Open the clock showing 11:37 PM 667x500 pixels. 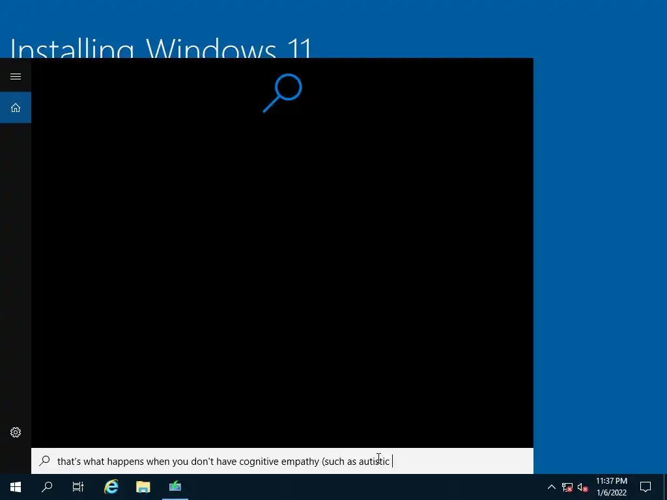(611, 487)
